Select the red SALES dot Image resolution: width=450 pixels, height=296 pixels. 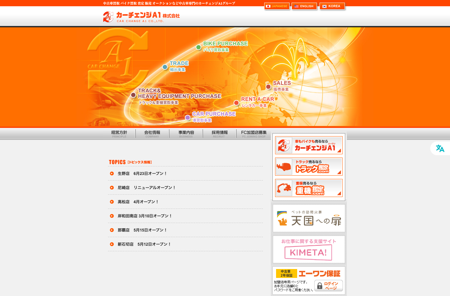(x=268, y=87)
